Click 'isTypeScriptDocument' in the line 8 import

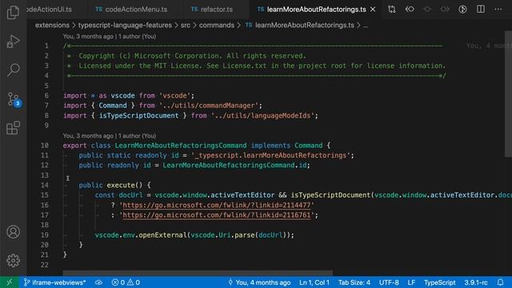coord(138,115)
